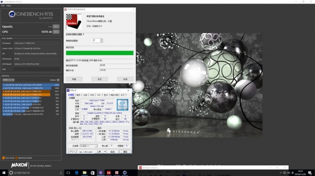
Task: Switch to CPU-Z caches tab
Action: click(x=79, y=95)
